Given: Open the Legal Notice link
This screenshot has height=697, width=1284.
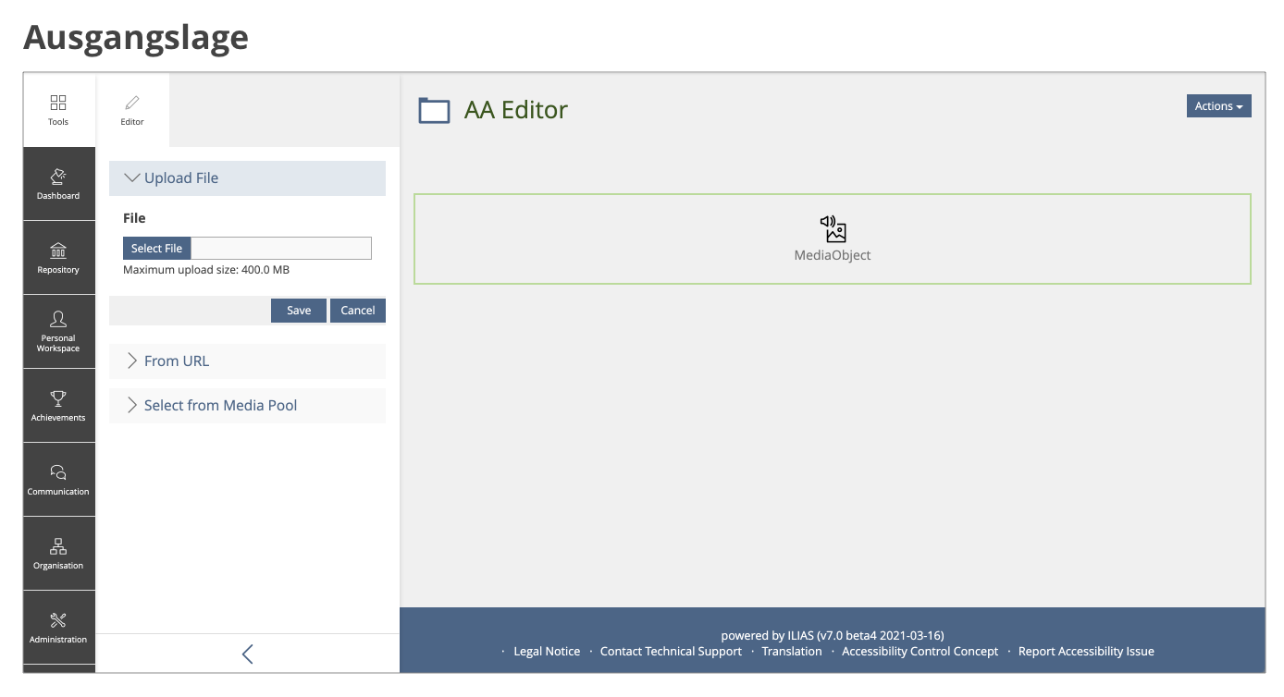Looking at the screenshot, I should pyautogui.click(x=547, y=652).
